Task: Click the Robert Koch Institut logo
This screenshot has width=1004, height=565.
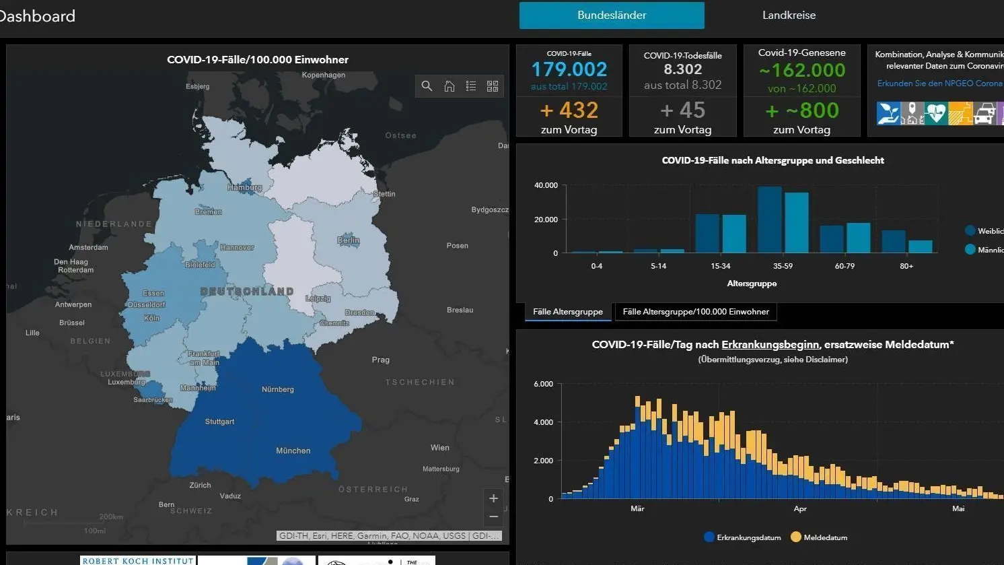Action: tap(138, 560)
